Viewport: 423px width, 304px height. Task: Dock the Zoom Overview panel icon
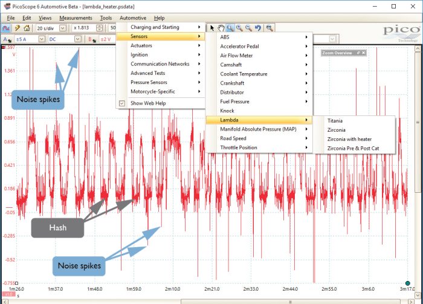point(358,53)
